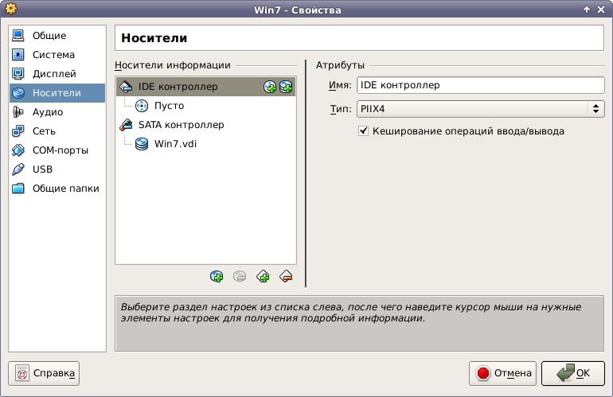The width and height of the screenshot is (613, 397).
Task: Select the empty CD drive icon
Action: pyautogui.click(x=142, y=106)
